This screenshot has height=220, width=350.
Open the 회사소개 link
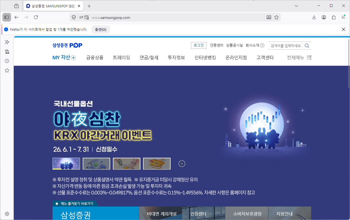(252, 45)
